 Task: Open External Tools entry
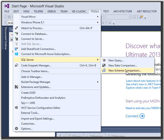[x=57, y=113]
